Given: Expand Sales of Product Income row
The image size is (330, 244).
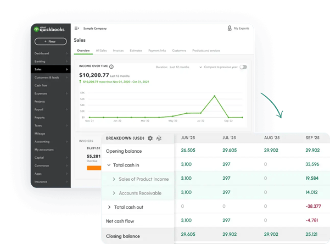Looking at the screenshot, I should (x=114, y=179).
